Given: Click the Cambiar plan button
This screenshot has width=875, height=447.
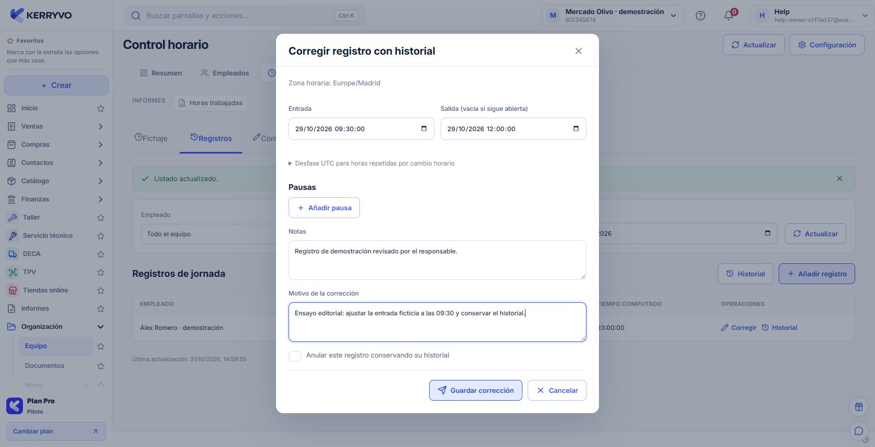Looking at the screenshot, I should click(56, 431).
